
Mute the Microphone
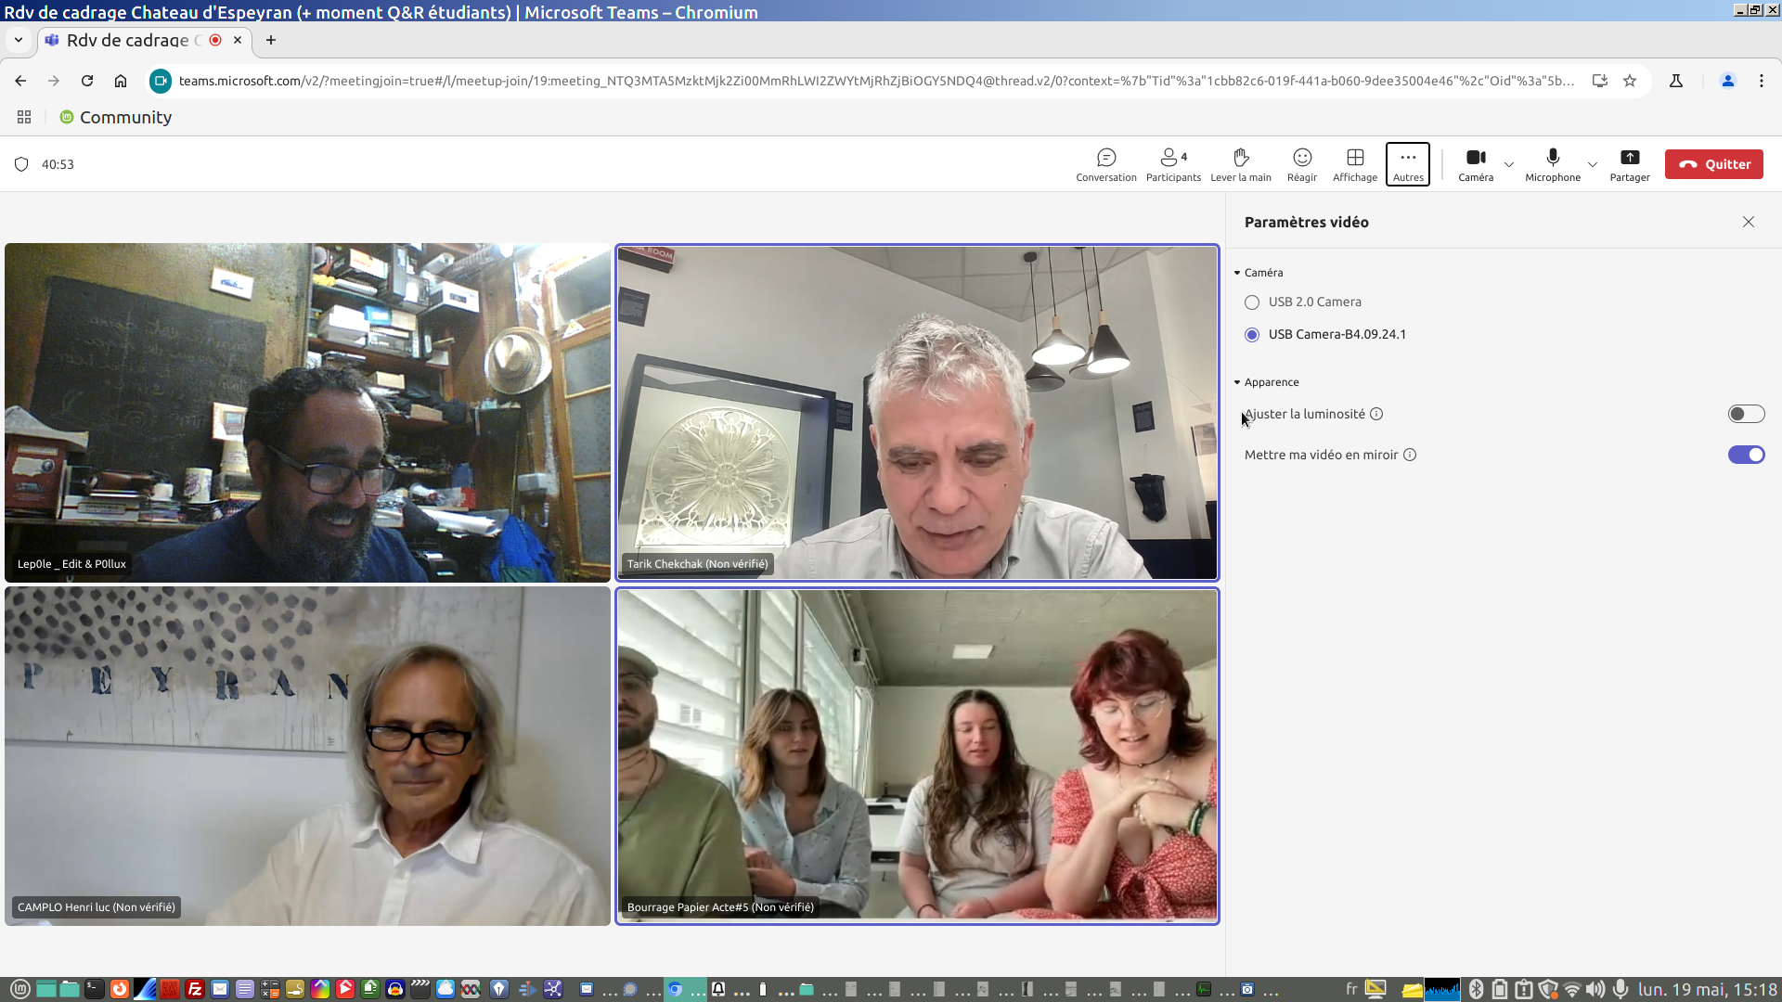(1552, 164)
